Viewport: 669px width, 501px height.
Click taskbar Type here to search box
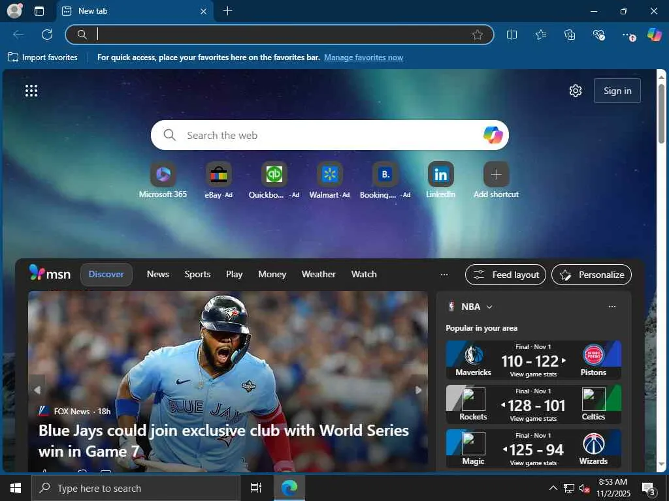pos(136,488)
